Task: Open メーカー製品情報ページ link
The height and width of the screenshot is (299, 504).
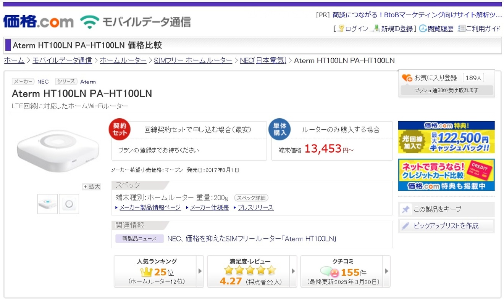Action: 150,207
